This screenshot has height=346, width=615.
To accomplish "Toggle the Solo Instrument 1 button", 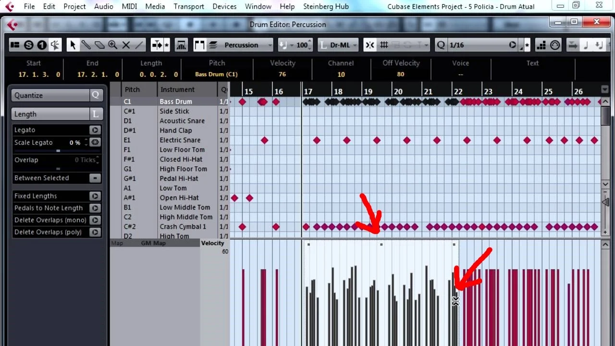I will 42,45.
